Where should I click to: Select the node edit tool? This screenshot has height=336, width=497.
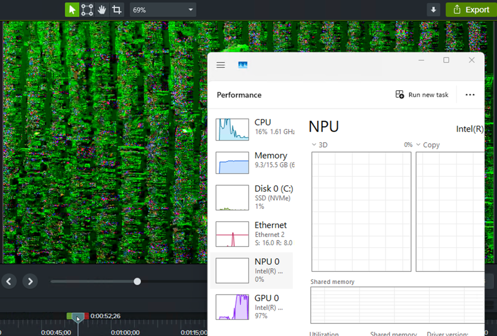click(87, 9)
